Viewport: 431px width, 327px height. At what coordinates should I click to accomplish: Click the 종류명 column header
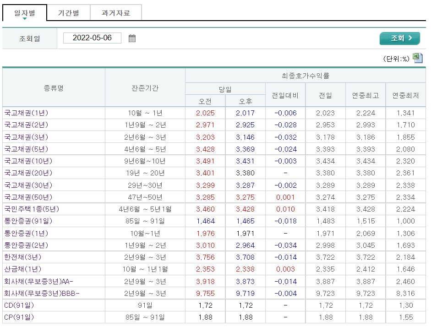click(54, 87)
